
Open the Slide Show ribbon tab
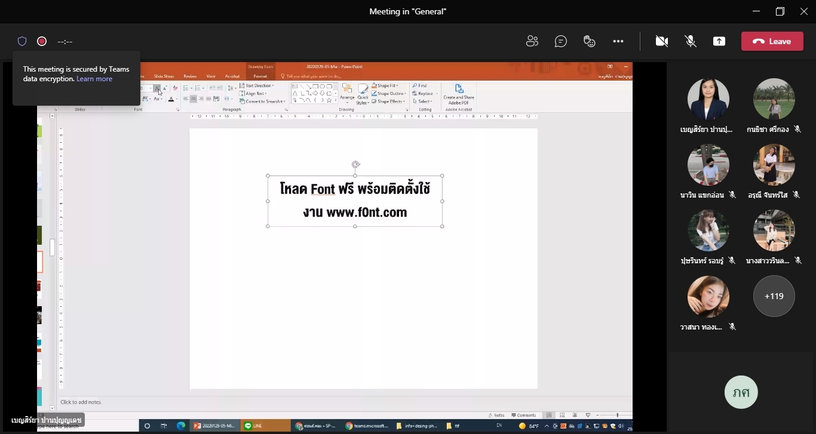[x=164, y=76]
